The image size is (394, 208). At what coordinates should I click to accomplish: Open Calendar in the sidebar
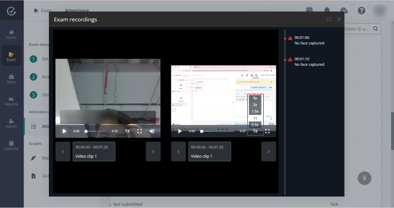[x=12, y=145]
